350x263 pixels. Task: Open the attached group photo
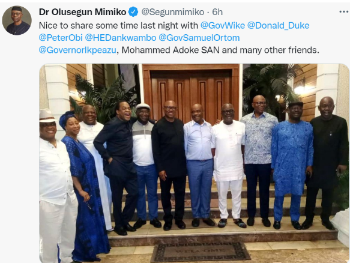194,163
